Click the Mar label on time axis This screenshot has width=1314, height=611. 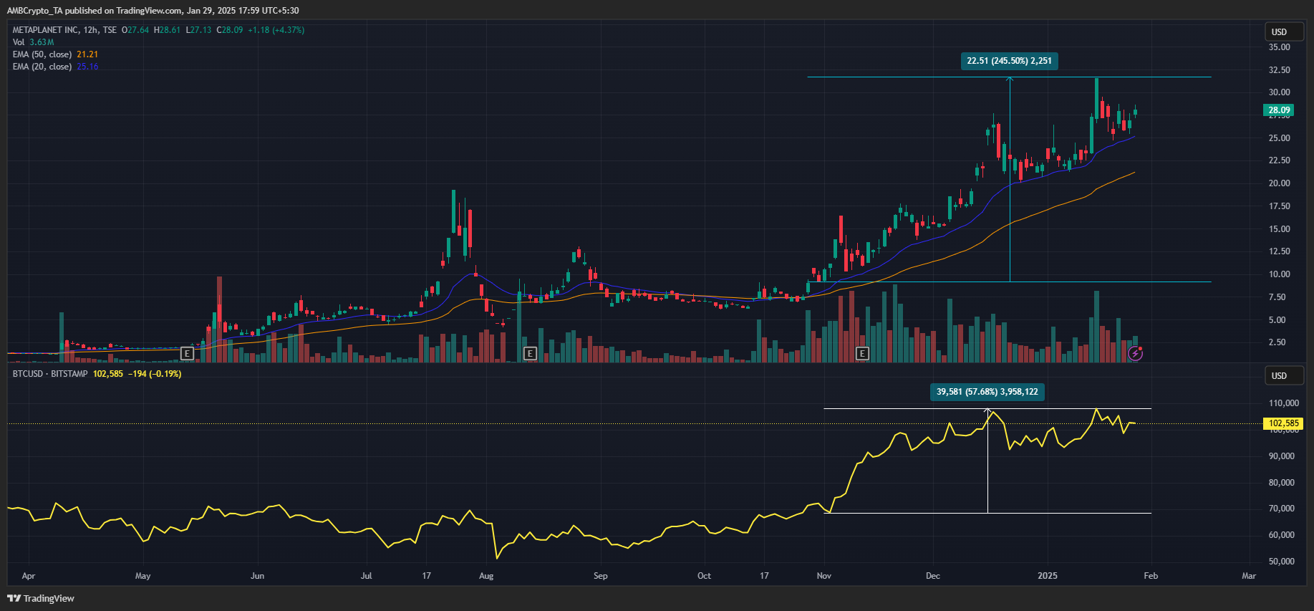(x=1249, y=576)
